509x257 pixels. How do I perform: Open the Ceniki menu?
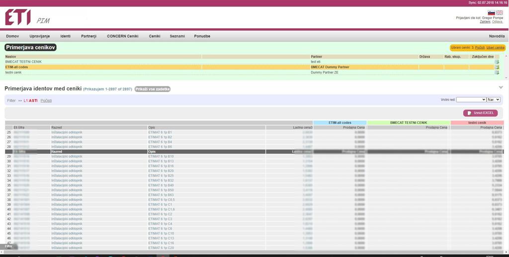point(155,36)
